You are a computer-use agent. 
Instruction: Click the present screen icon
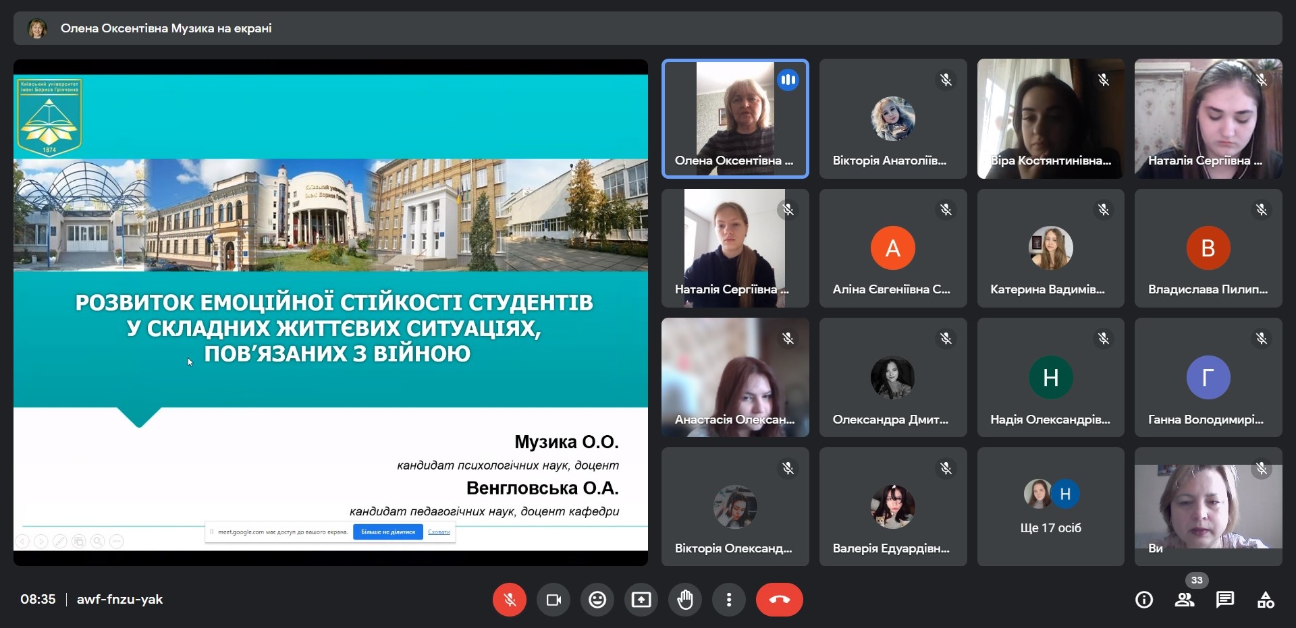641,600
